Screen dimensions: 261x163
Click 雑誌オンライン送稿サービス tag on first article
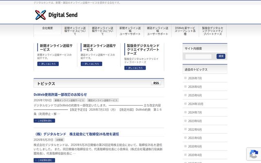coord(103,100)
